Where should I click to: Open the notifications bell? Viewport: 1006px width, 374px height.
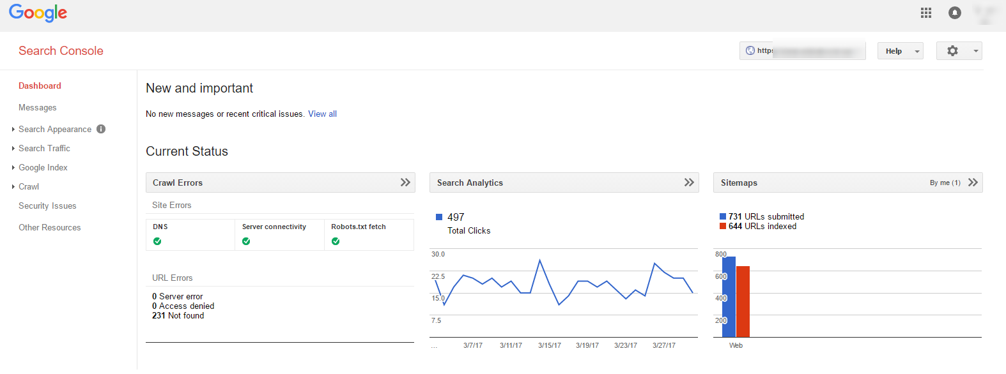[955, 13]
